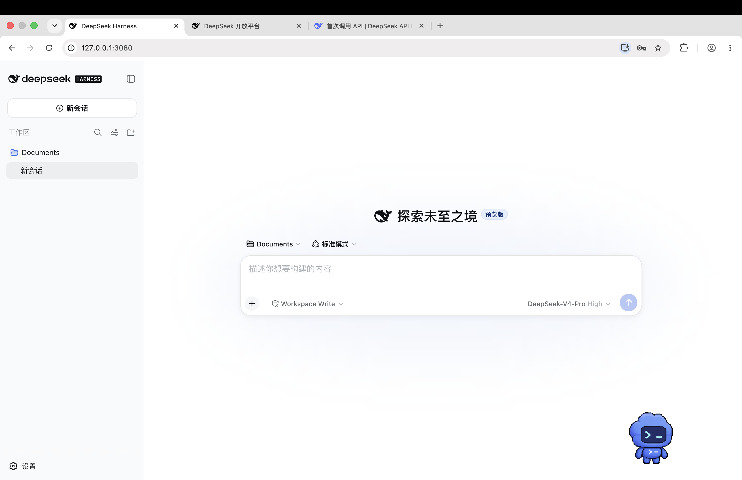Go forward in browser history
The width and height of the screenshot is (742, 480).
coord(30,48)
